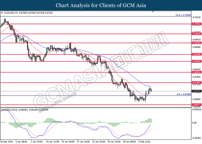Viewport: 202px width, 144px height.
Task: Click the triangle arrow beside AUDUSD,H4
Action: point(2,13)
